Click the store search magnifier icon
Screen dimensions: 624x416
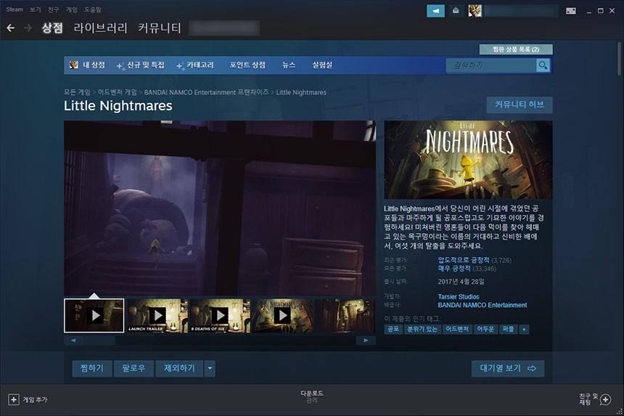click(x=543, y=65)
